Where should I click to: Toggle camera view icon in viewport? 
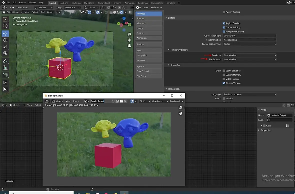click(x=129, y=45)
